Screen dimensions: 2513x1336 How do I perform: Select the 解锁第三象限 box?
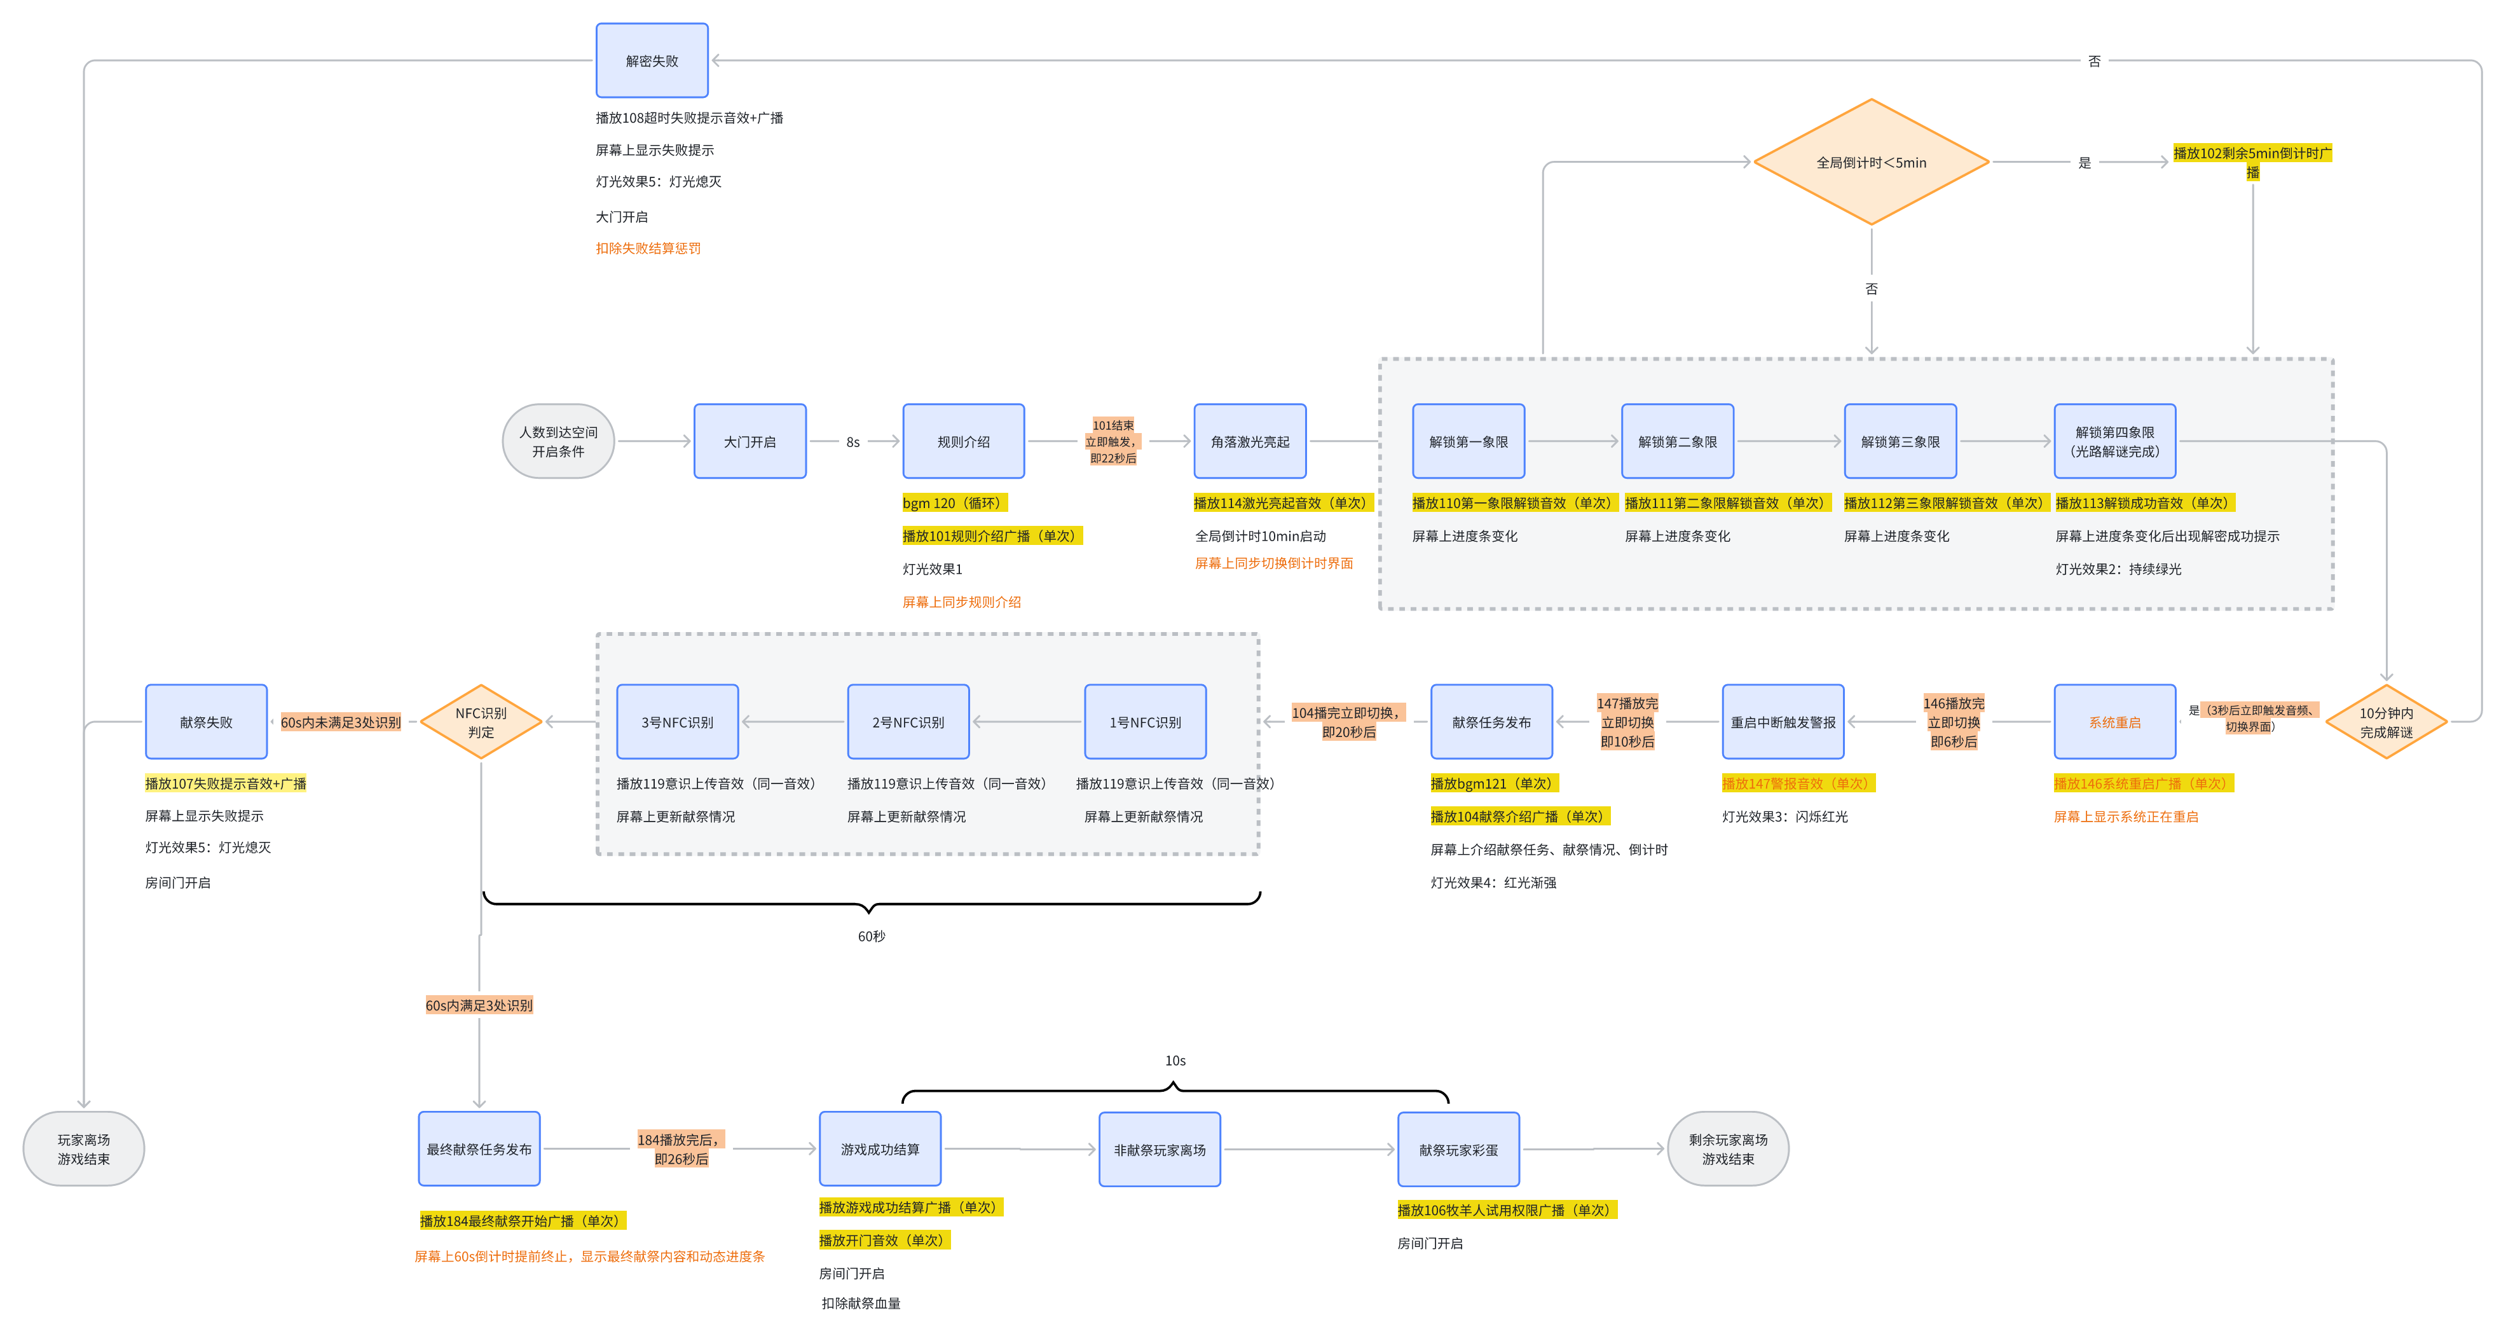pyautogui.click(x=1900, y=441)
